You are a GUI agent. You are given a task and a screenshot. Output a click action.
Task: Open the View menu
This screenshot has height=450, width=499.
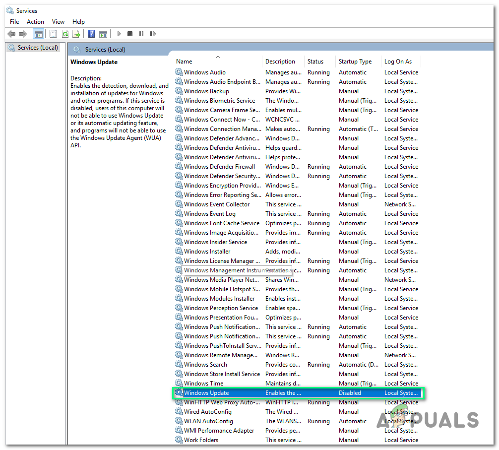coord(59,22)
